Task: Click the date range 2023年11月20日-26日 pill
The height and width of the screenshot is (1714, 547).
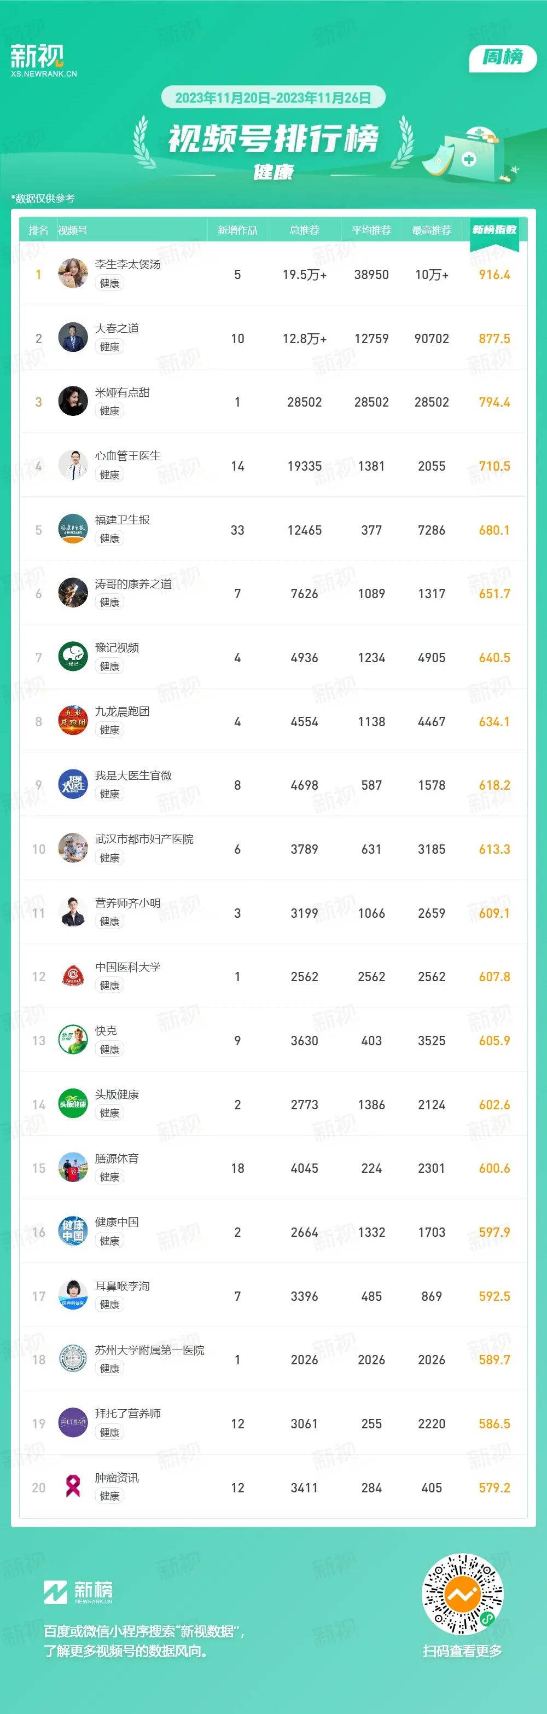Action: (x=273, y=98)
